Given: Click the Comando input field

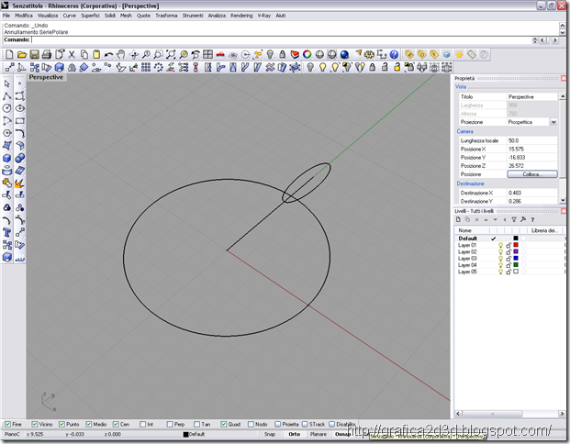Looking at the screenshot, I should click(280, 40).
